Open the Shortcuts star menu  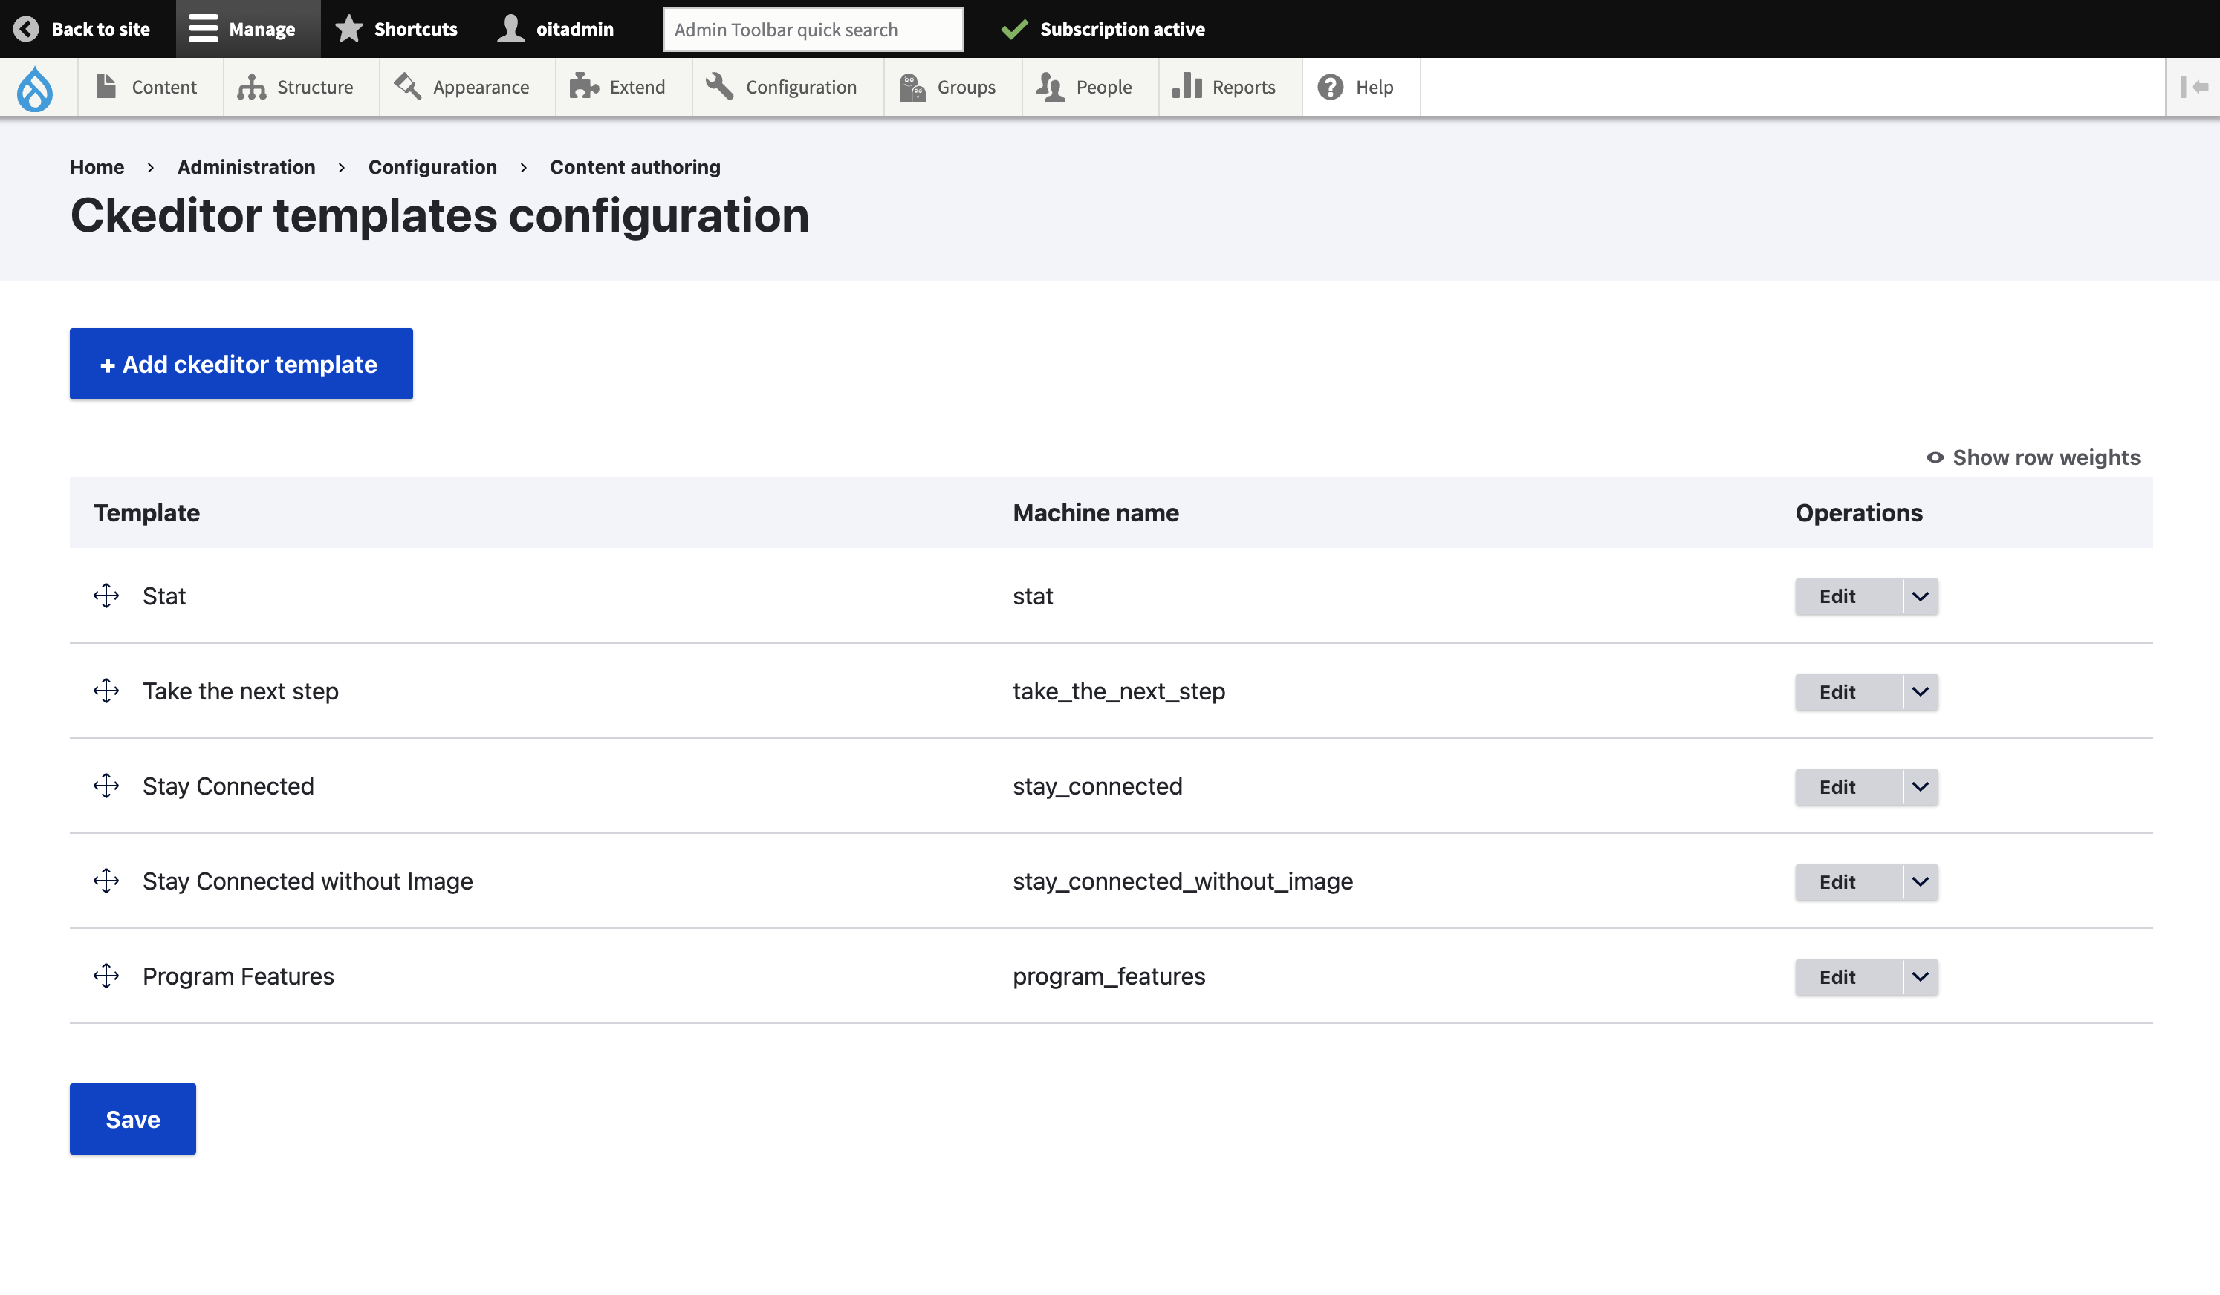click(397, 29)
